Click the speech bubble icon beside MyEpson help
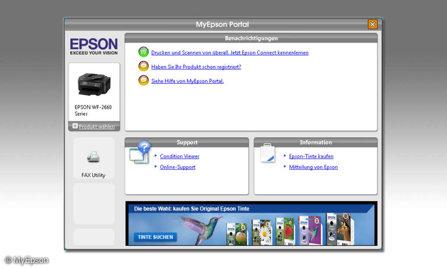Viewport: 447px width, 268px height. pyautogui.click(x=143, y=80)
